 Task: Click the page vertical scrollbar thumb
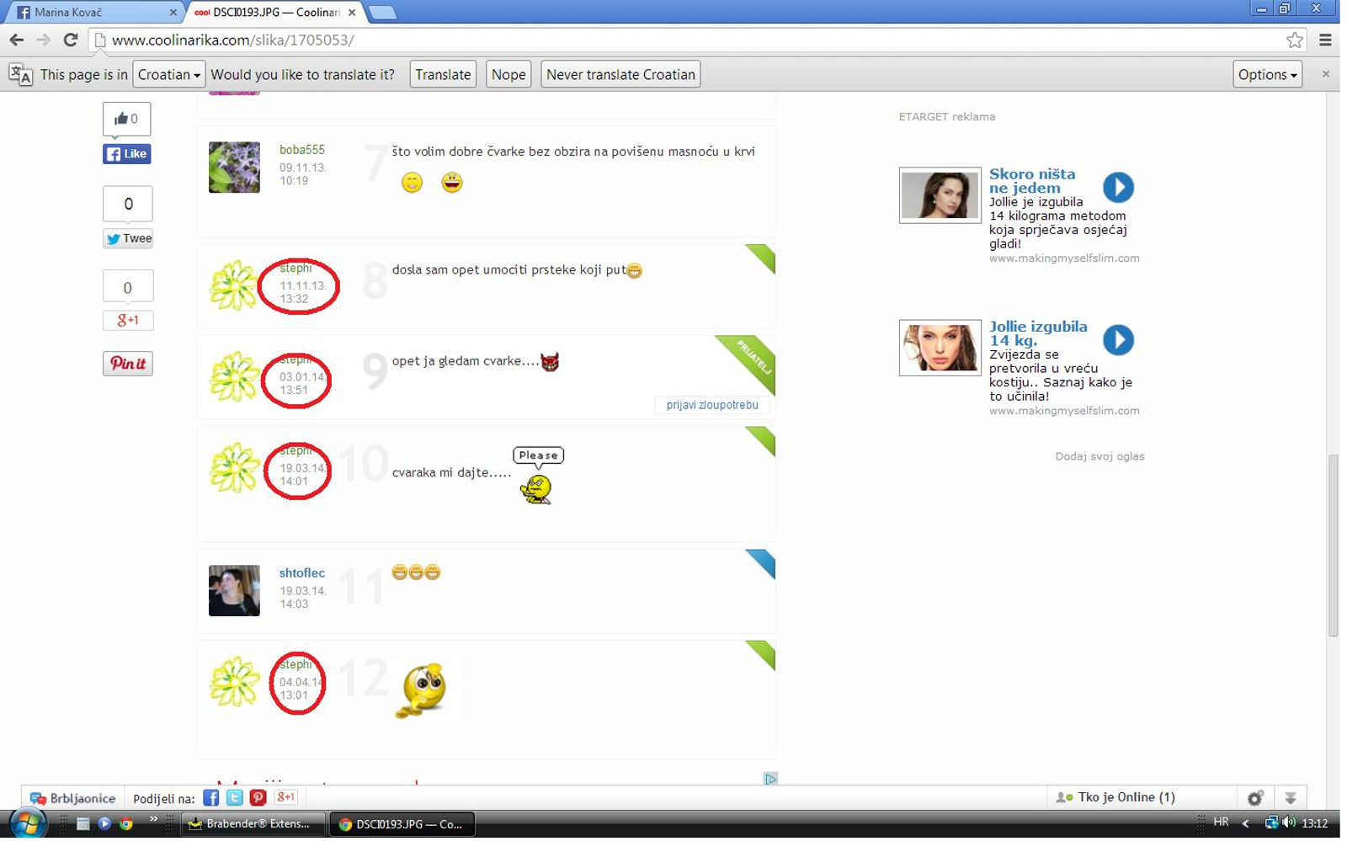(x=1333, y=546)
